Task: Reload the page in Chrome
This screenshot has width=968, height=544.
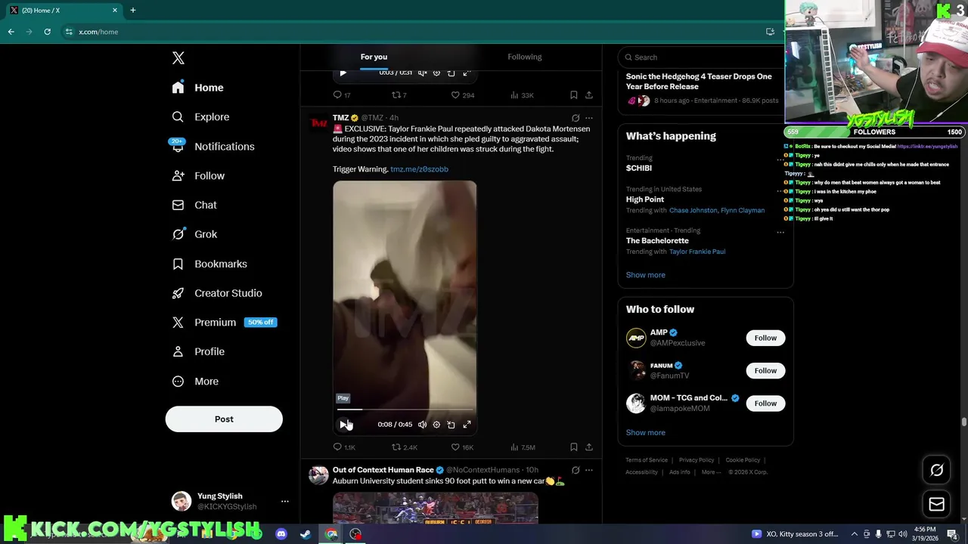Action: click(47, 32)
